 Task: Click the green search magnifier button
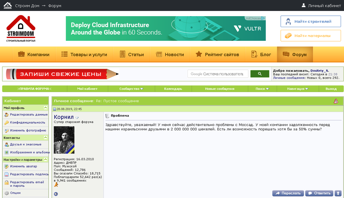pos(260,74)
